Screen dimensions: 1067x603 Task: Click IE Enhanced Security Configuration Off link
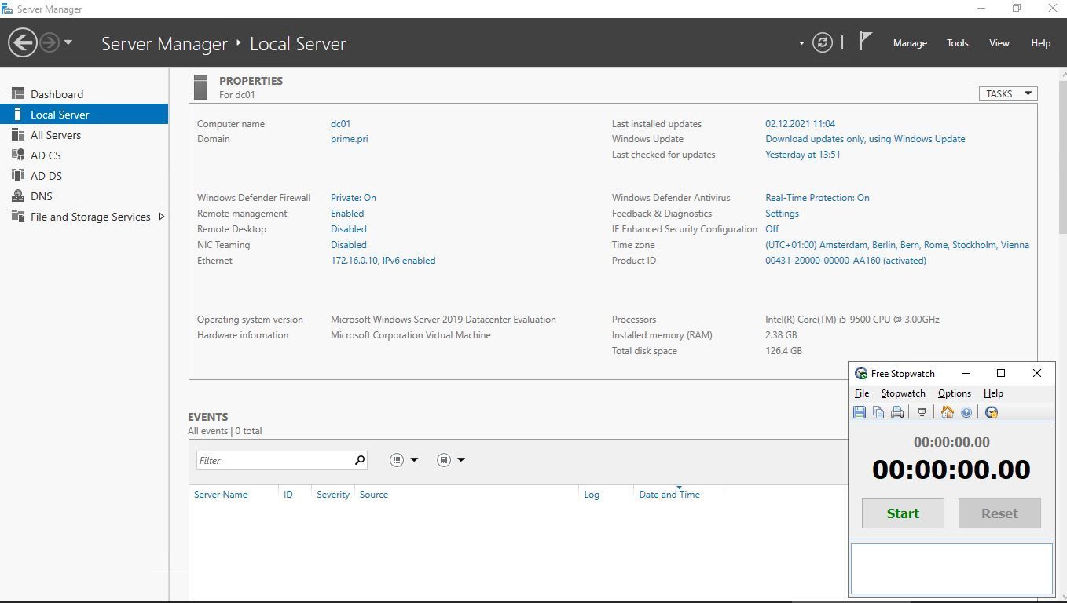tap(772, 229)
